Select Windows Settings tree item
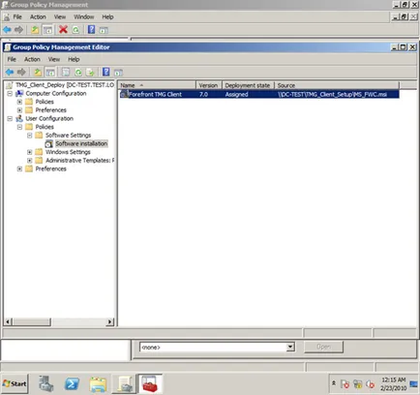The image size is (420, 395). pyautogui.click(x=68, y=152)
